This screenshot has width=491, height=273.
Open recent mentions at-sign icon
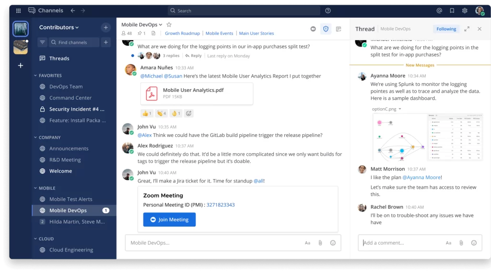tap(439, 11)
